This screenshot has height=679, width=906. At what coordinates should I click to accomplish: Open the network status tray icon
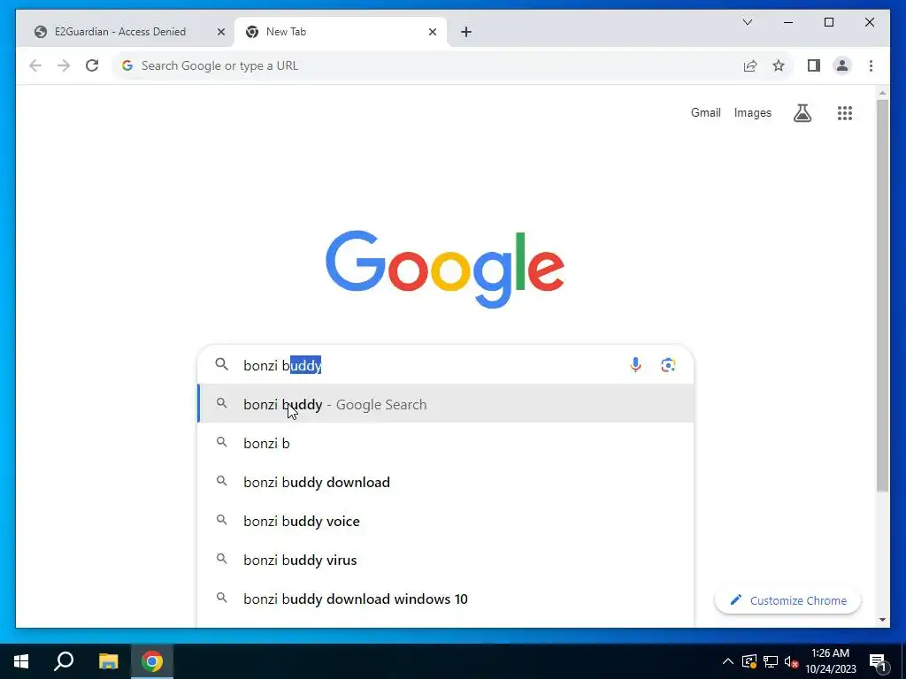coord(771,661)
